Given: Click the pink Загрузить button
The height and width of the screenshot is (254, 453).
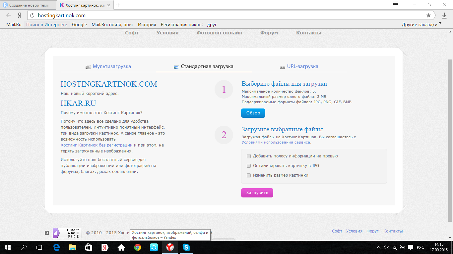Looking at the screenshot, I should pyautogui.click(x=257, y=192).
